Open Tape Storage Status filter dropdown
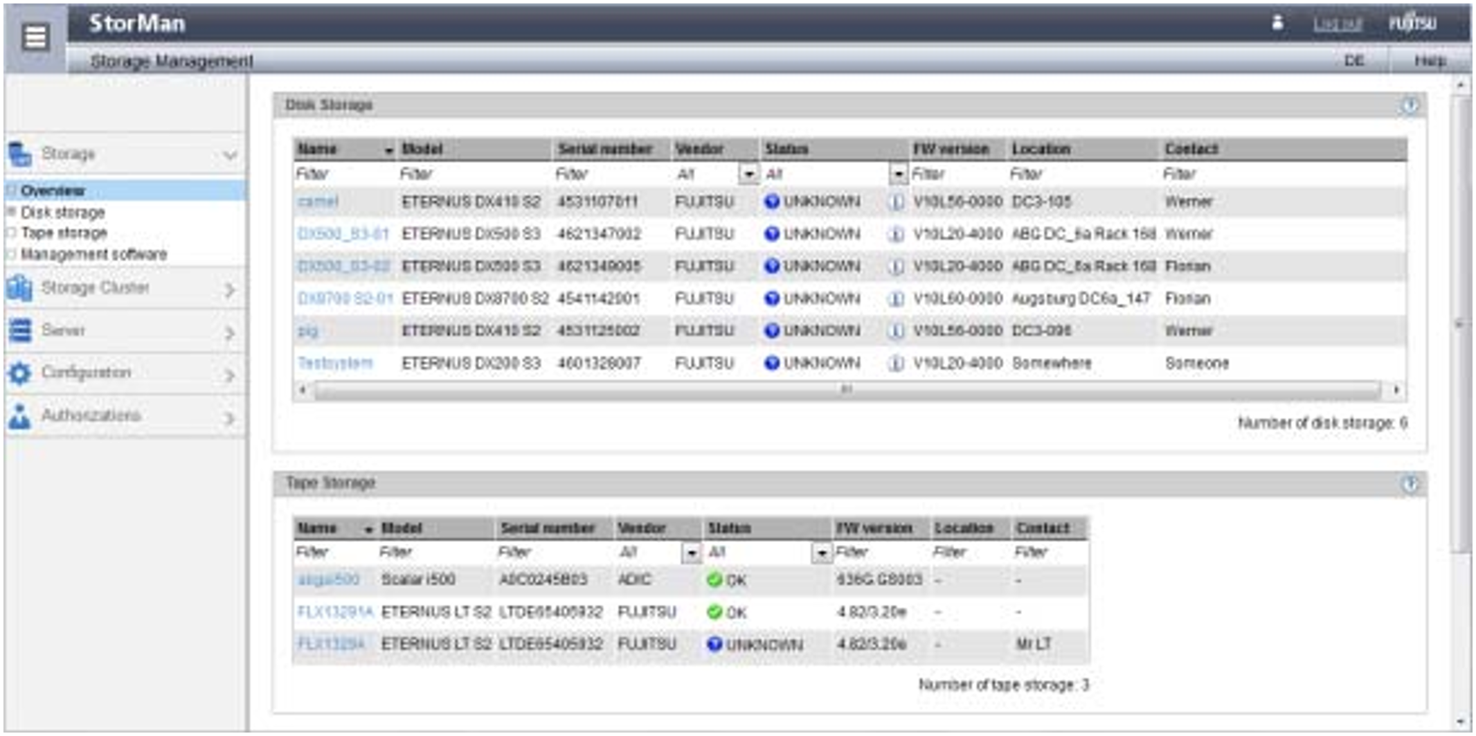Viewport: 1476px width, 736px height. [821, 553]
